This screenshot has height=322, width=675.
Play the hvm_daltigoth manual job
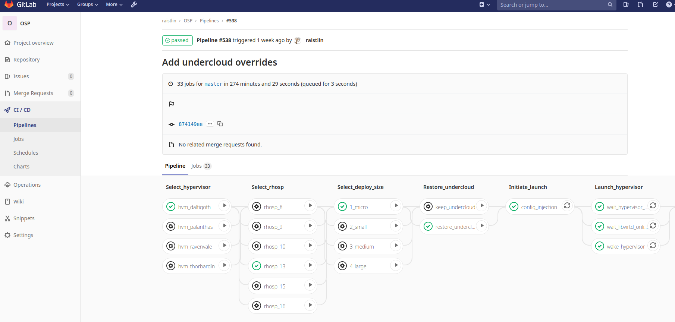(225, 205)
